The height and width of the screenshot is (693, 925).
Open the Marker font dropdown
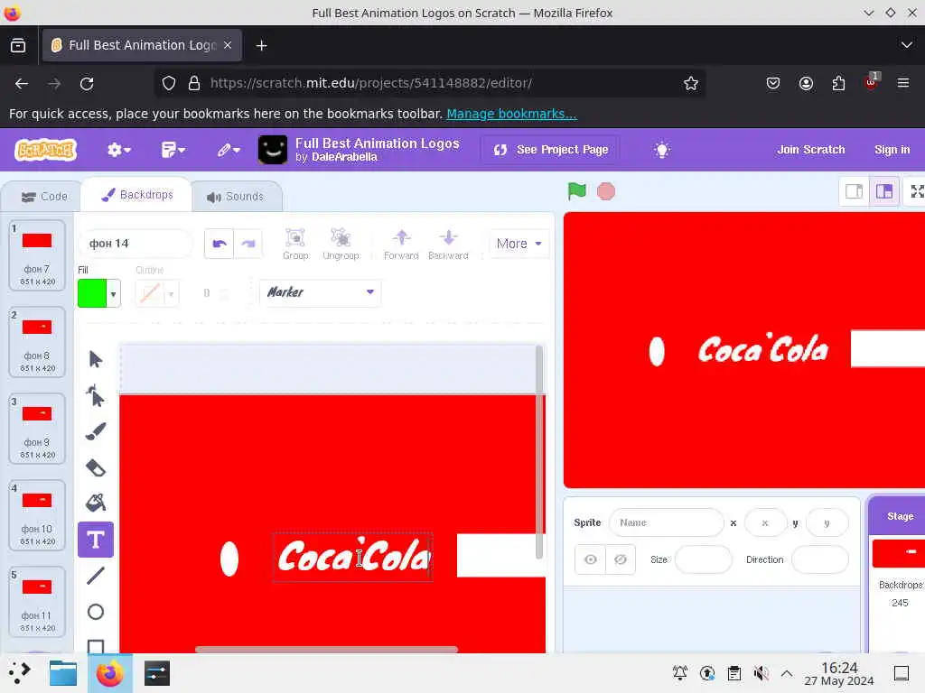pos(321,292)
